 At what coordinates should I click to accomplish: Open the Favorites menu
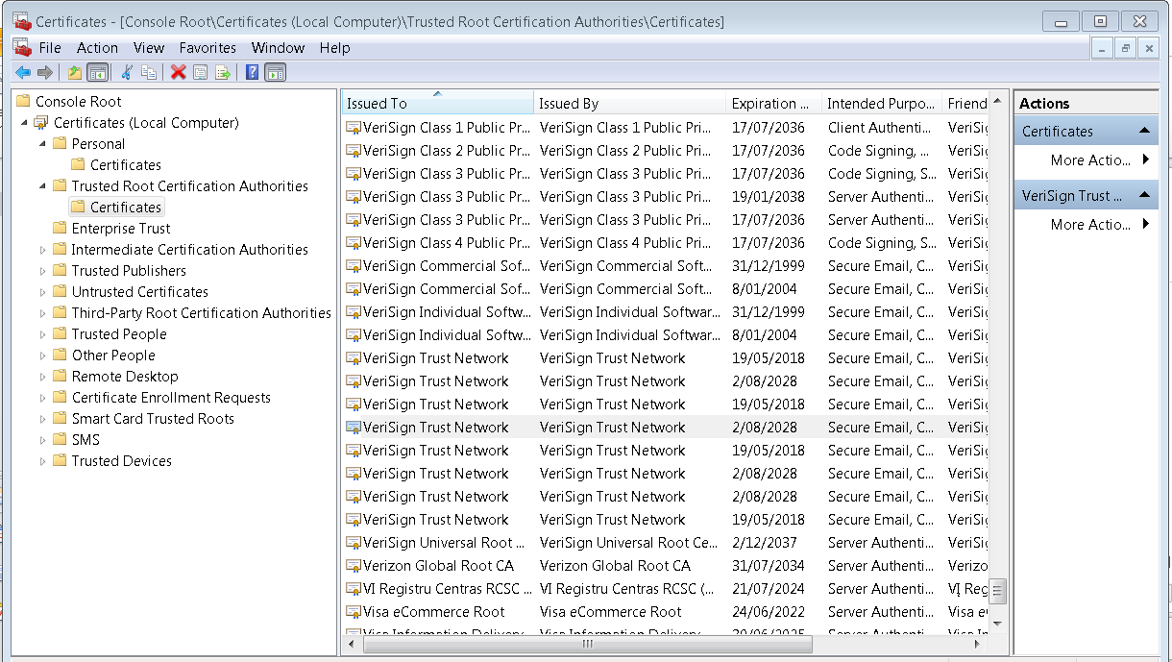click(208, 47)
